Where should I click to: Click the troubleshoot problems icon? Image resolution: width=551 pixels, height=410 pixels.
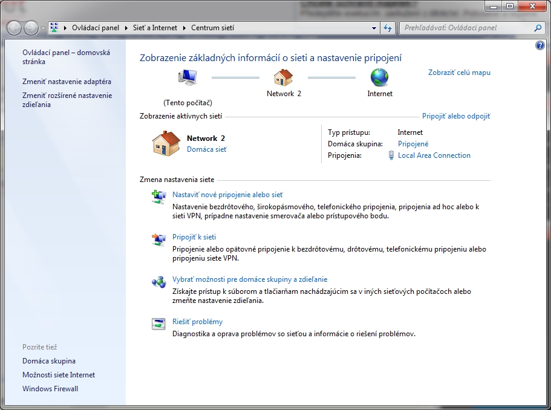click(x=158, y=324)
